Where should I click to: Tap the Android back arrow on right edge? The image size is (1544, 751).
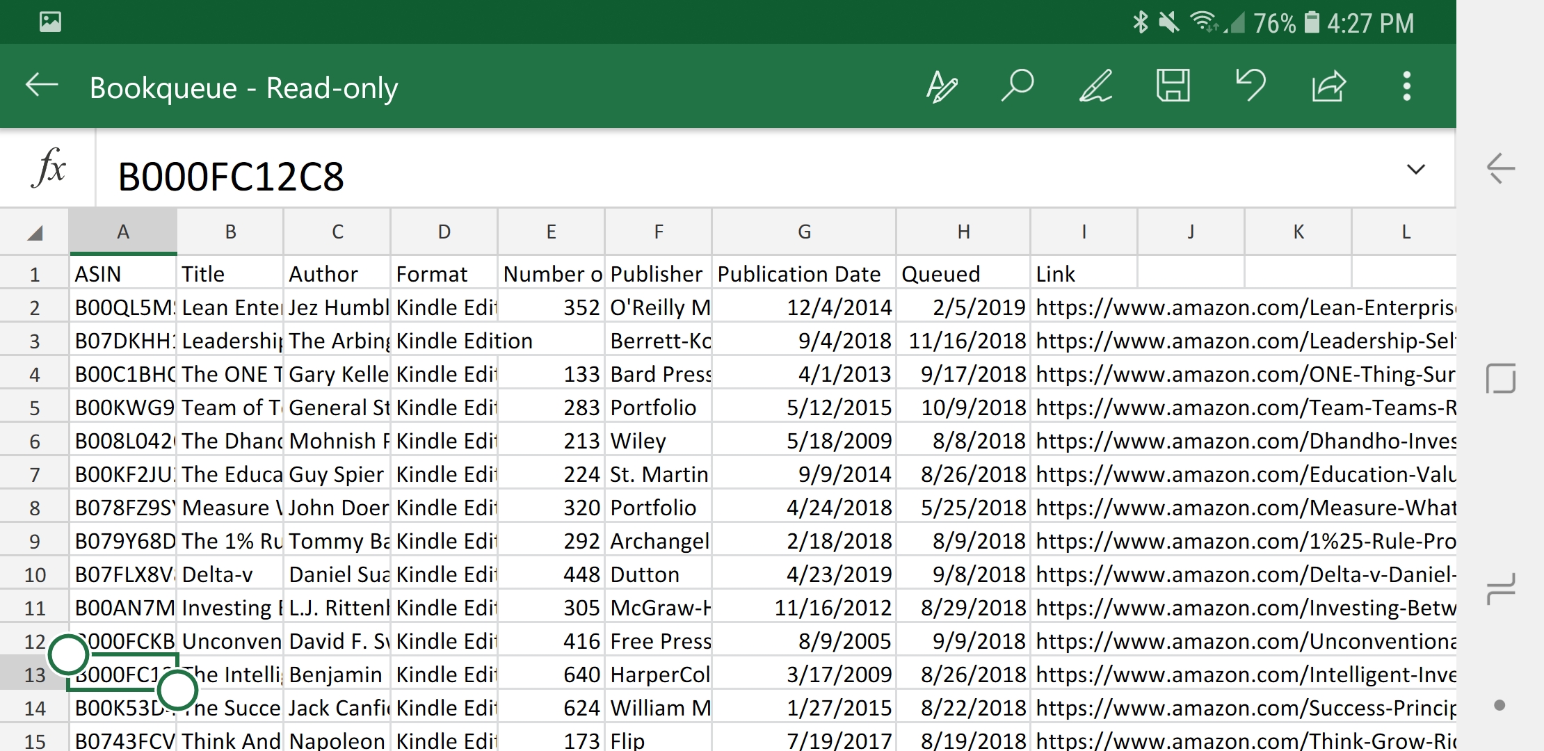click(1500, 168)
